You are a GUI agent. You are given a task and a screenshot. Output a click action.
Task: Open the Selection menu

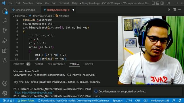click(28, 3)
